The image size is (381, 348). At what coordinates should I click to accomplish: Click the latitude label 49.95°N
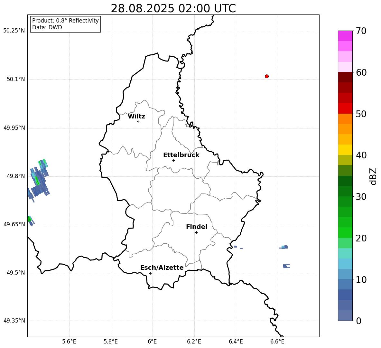coord(14,128)
